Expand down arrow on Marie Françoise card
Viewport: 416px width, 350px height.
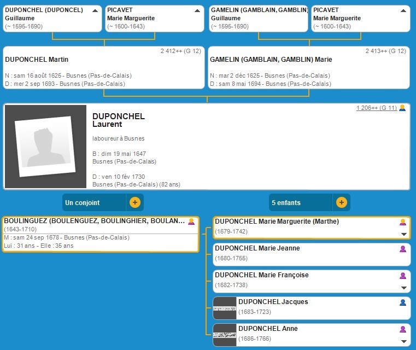pos(403,288)
